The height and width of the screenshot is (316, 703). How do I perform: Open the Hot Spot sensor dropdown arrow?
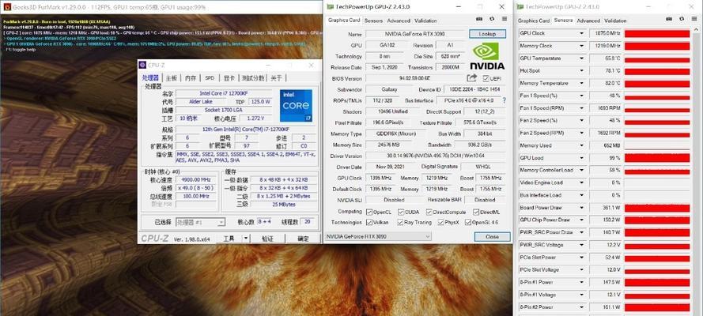(x=581, y=71)
